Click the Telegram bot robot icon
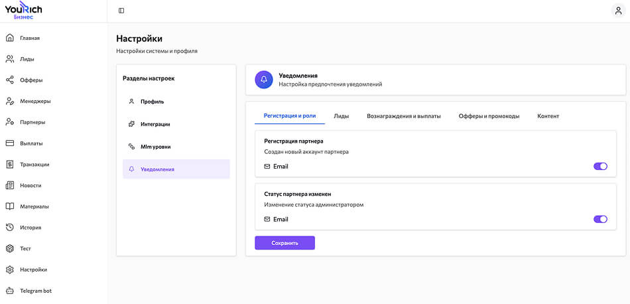Image resolution: width=630 pixels, height=304 pixels. click(x=10, y=290)
